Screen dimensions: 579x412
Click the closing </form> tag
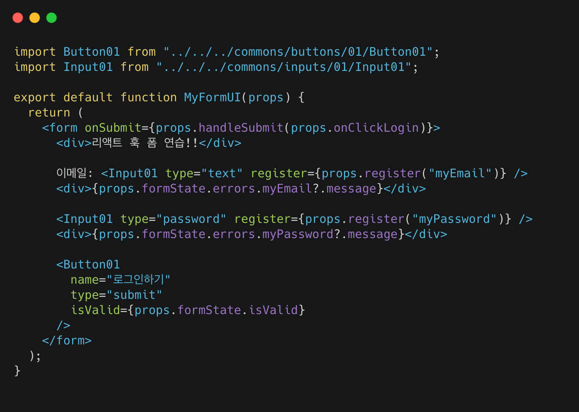pyautogui.click(x=67, y=341)
